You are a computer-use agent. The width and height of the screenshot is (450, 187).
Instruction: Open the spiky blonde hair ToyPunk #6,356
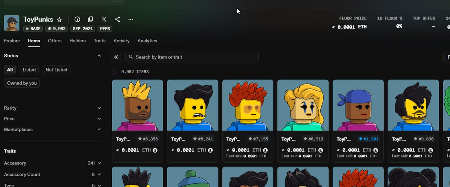pos(138,105)
